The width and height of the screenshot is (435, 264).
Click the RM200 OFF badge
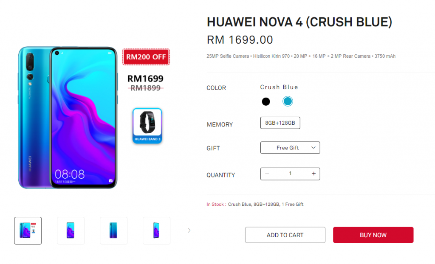point(146,57)
